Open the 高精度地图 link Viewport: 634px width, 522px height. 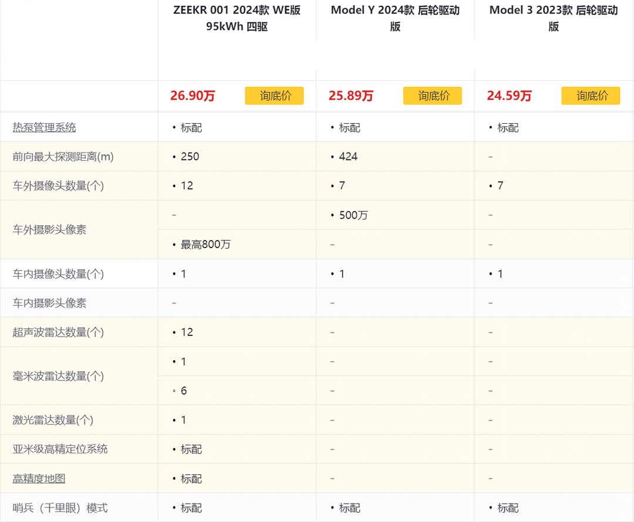coord(39,479)
